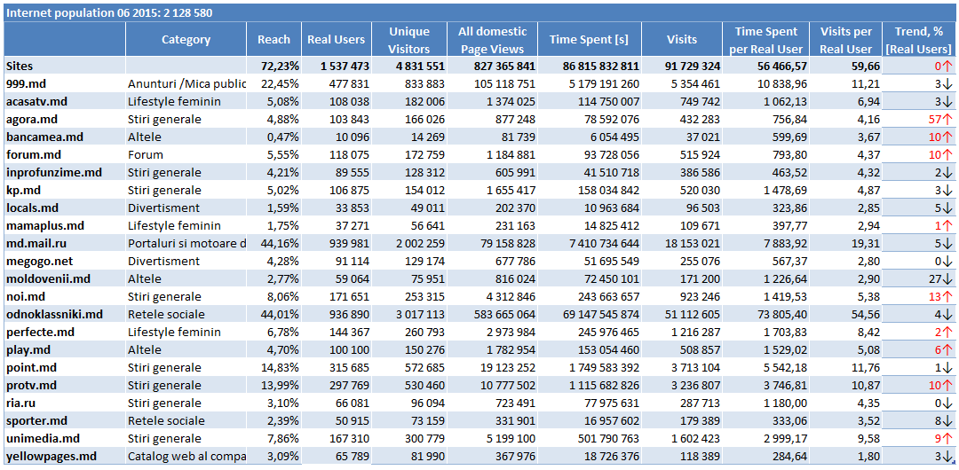
Task: Select the forum.md site cell
Action: point(64,154)
